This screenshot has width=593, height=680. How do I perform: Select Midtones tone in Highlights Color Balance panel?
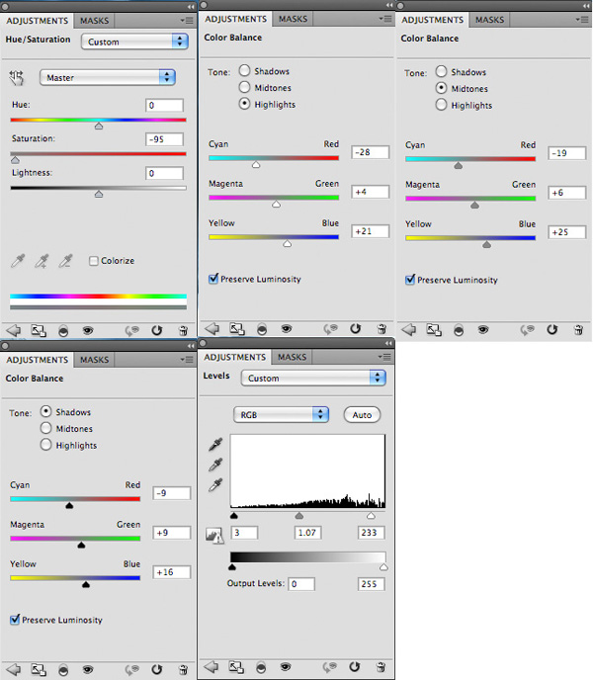tap(245, 87)
